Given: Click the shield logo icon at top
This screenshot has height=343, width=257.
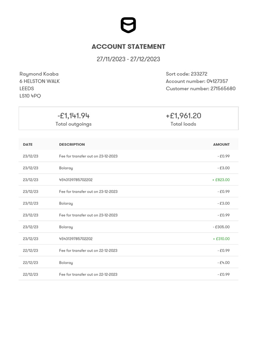Looking at the screenshot, I should point(128,25).
